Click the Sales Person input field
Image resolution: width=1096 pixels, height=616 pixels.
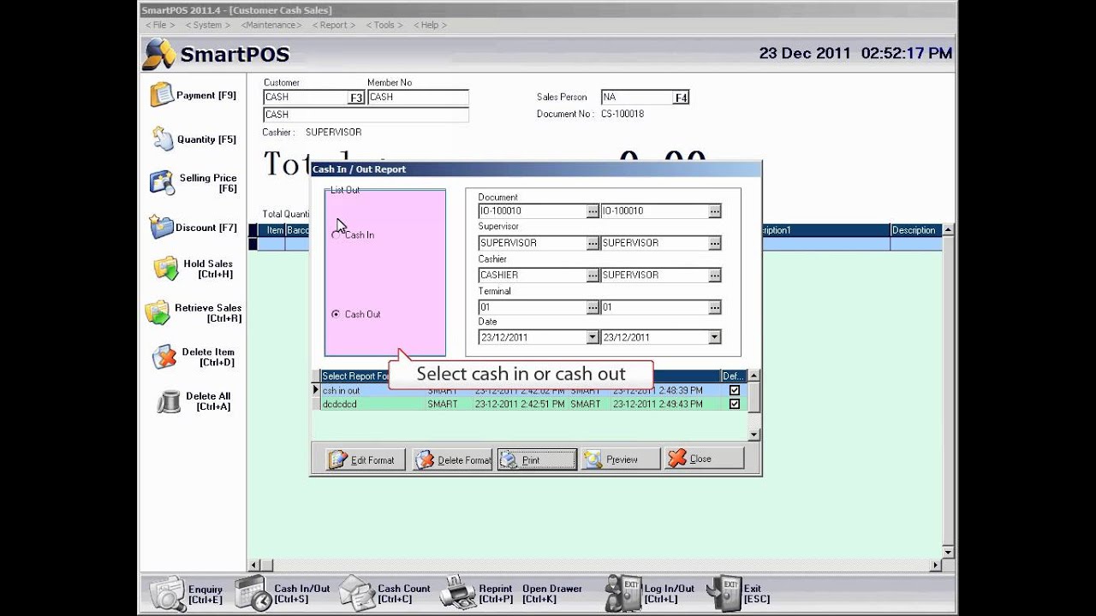pos(637,98)
